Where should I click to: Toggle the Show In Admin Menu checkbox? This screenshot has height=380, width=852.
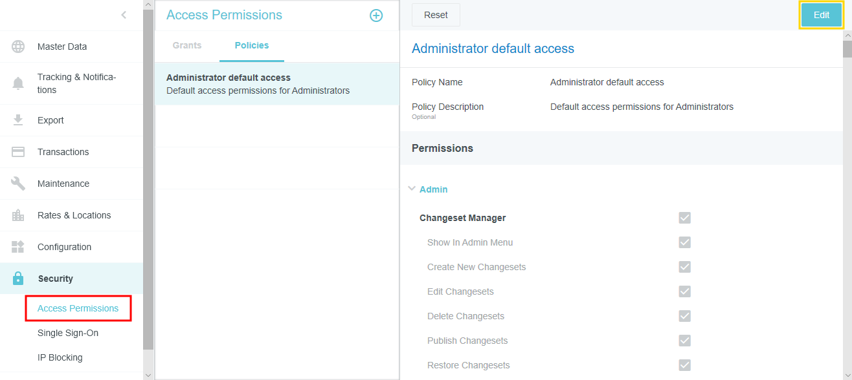tap(684, 242)
